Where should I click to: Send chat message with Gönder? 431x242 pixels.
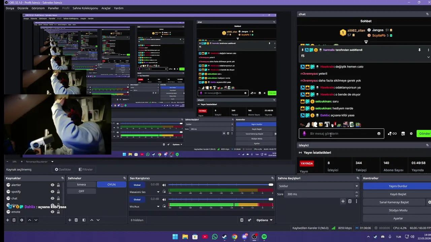(x=424, y=133)
